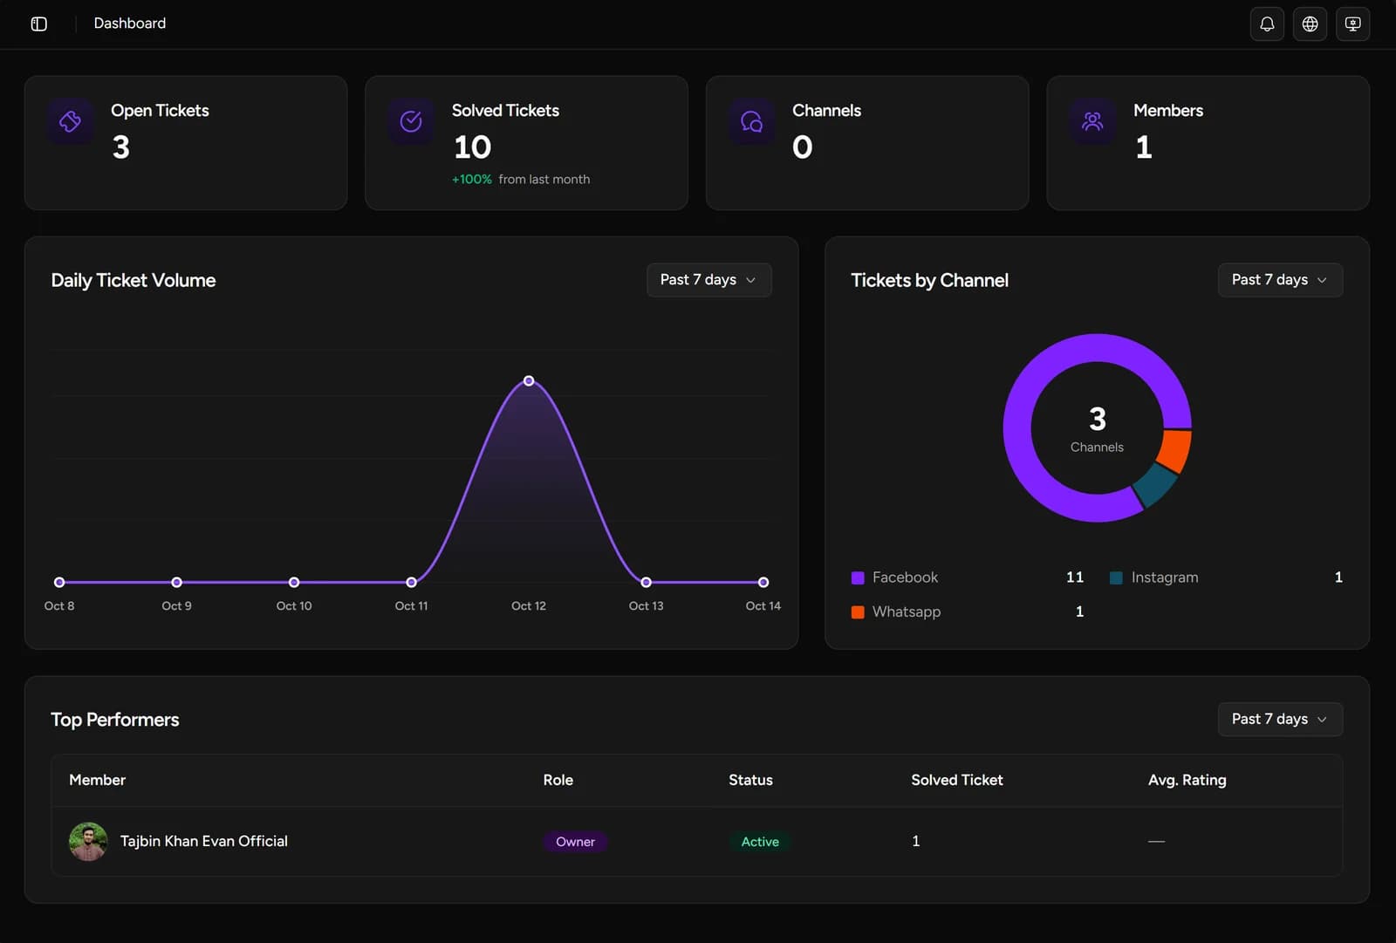The width and height of the screenshot is (1396, 943).
Task: Click the teal Instagram donut segment
Action: 1155,485
